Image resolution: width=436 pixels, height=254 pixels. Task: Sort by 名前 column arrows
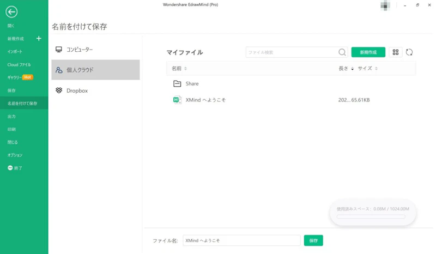[x=185, y=69]
